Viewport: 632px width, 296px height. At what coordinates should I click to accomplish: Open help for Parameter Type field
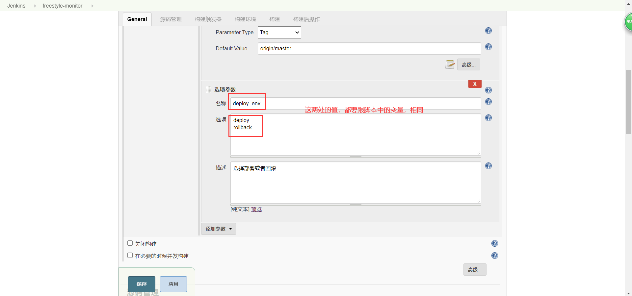(x=488, y=31)
